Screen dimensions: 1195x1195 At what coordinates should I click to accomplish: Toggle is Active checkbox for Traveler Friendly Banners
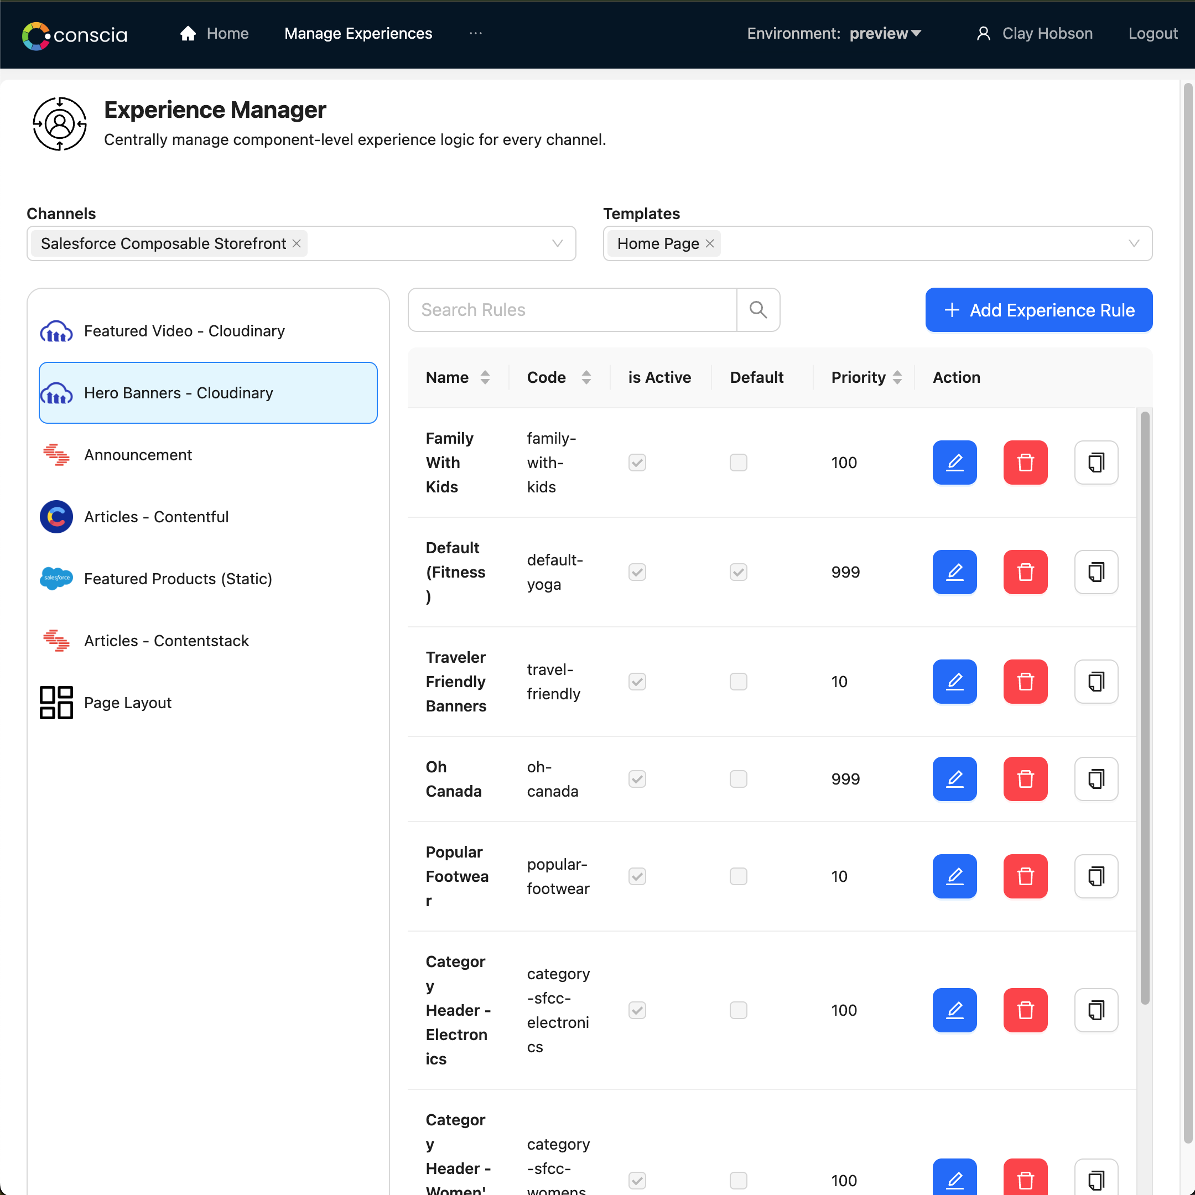[x=637, y=682]
